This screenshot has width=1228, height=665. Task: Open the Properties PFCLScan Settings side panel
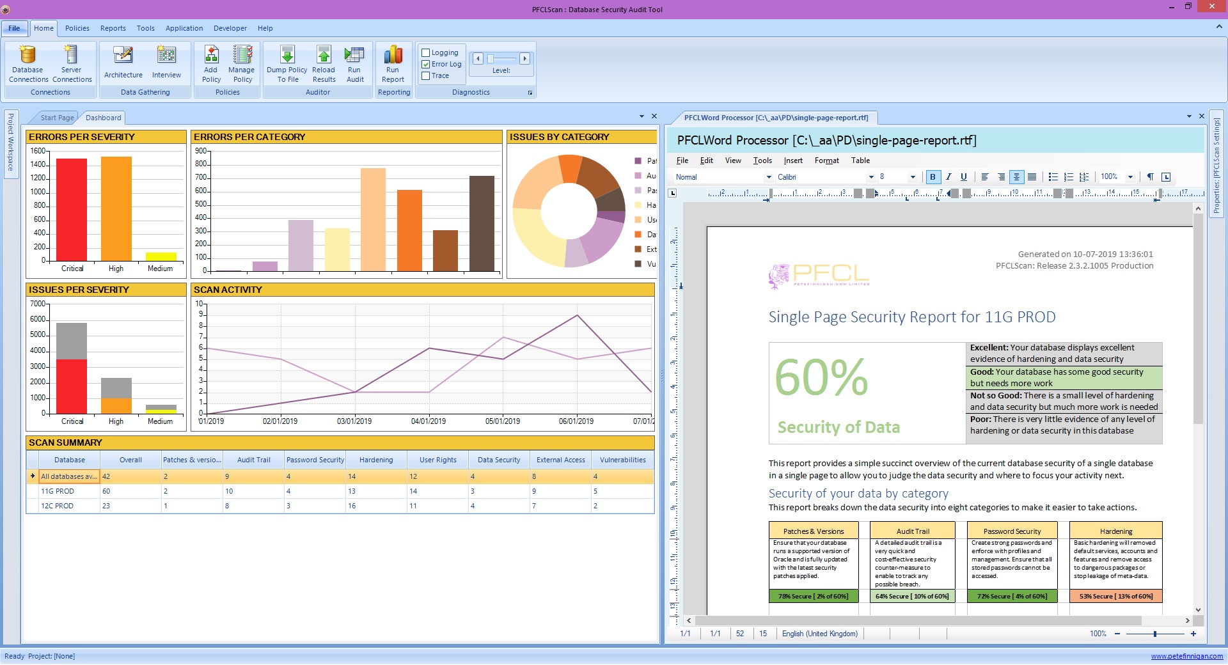(x=1216, y=165)
